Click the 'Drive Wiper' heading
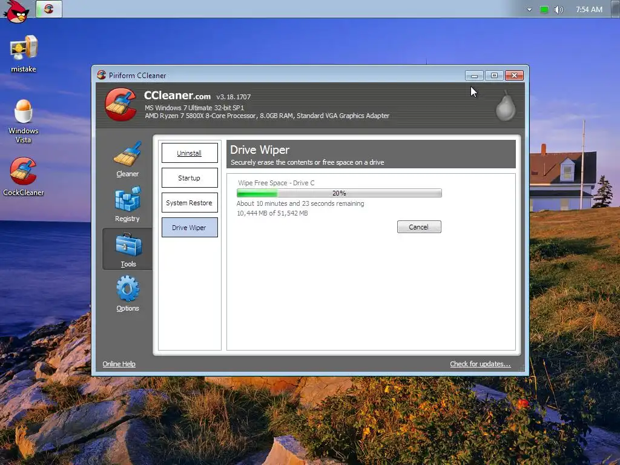 coord(260,150)
